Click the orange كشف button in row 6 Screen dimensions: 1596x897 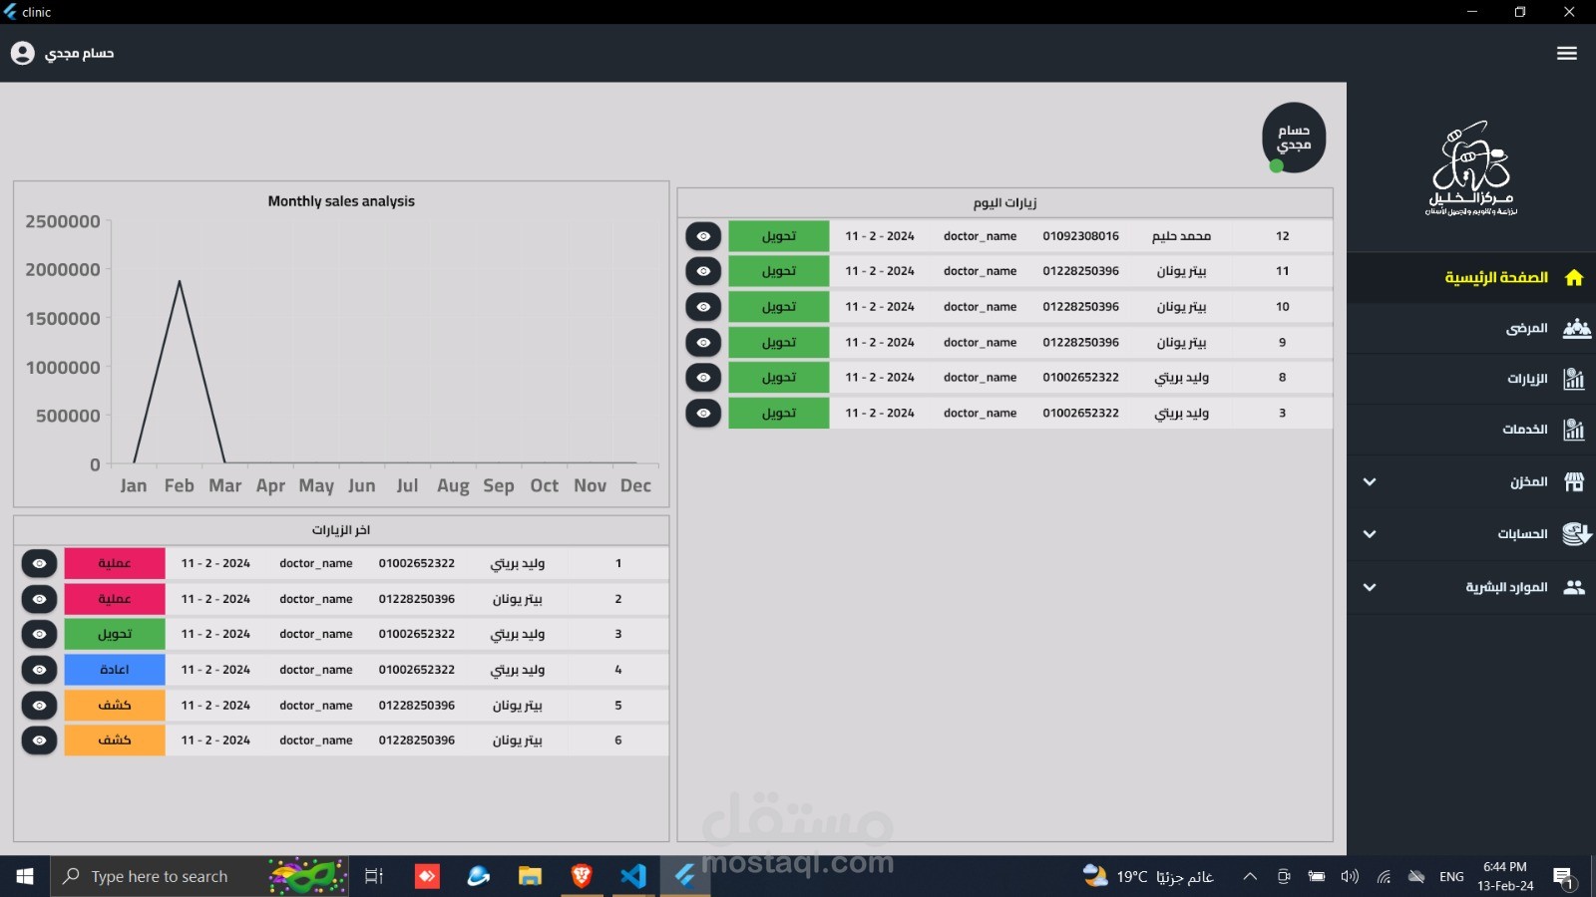tap(115, 741)
